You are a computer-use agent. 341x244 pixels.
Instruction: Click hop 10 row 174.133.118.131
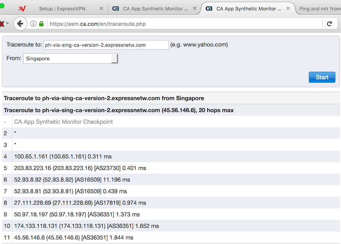[171, 226]
